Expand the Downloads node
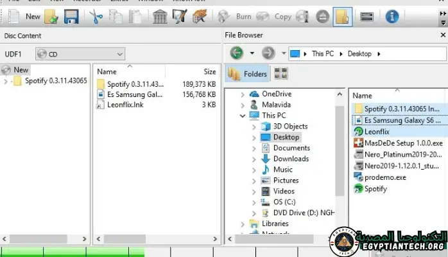Screen dimensions: 448x257 click(254, 159)
